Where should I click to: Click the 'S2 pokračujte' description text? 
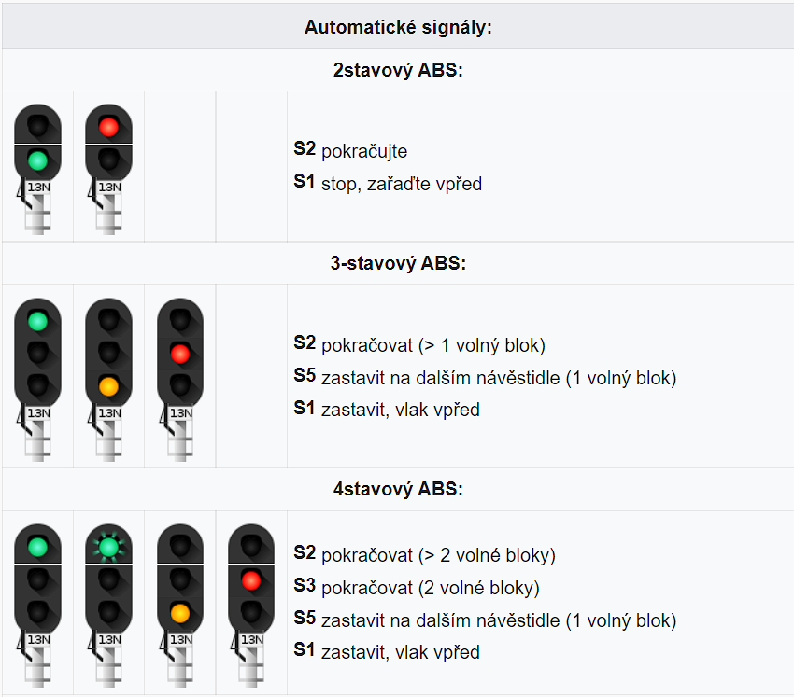pos(350,150)
